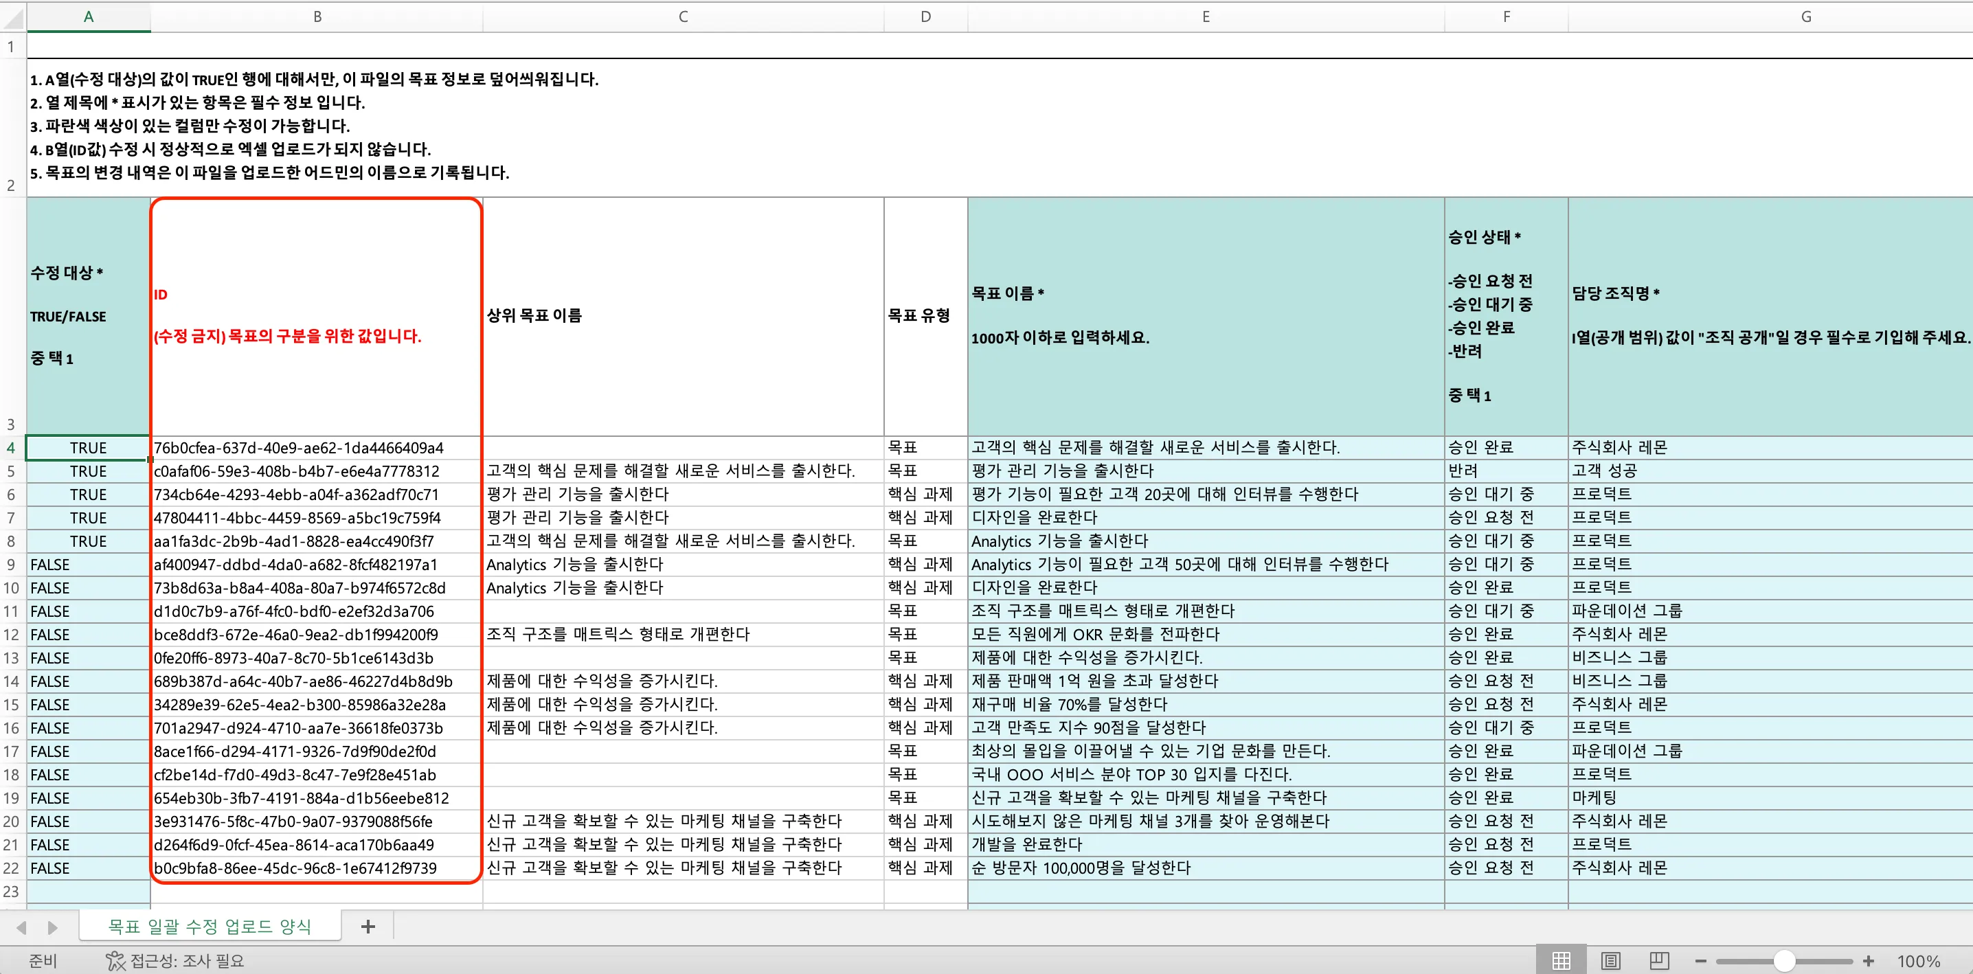Switch to Normal view icon

[1561, 960]
